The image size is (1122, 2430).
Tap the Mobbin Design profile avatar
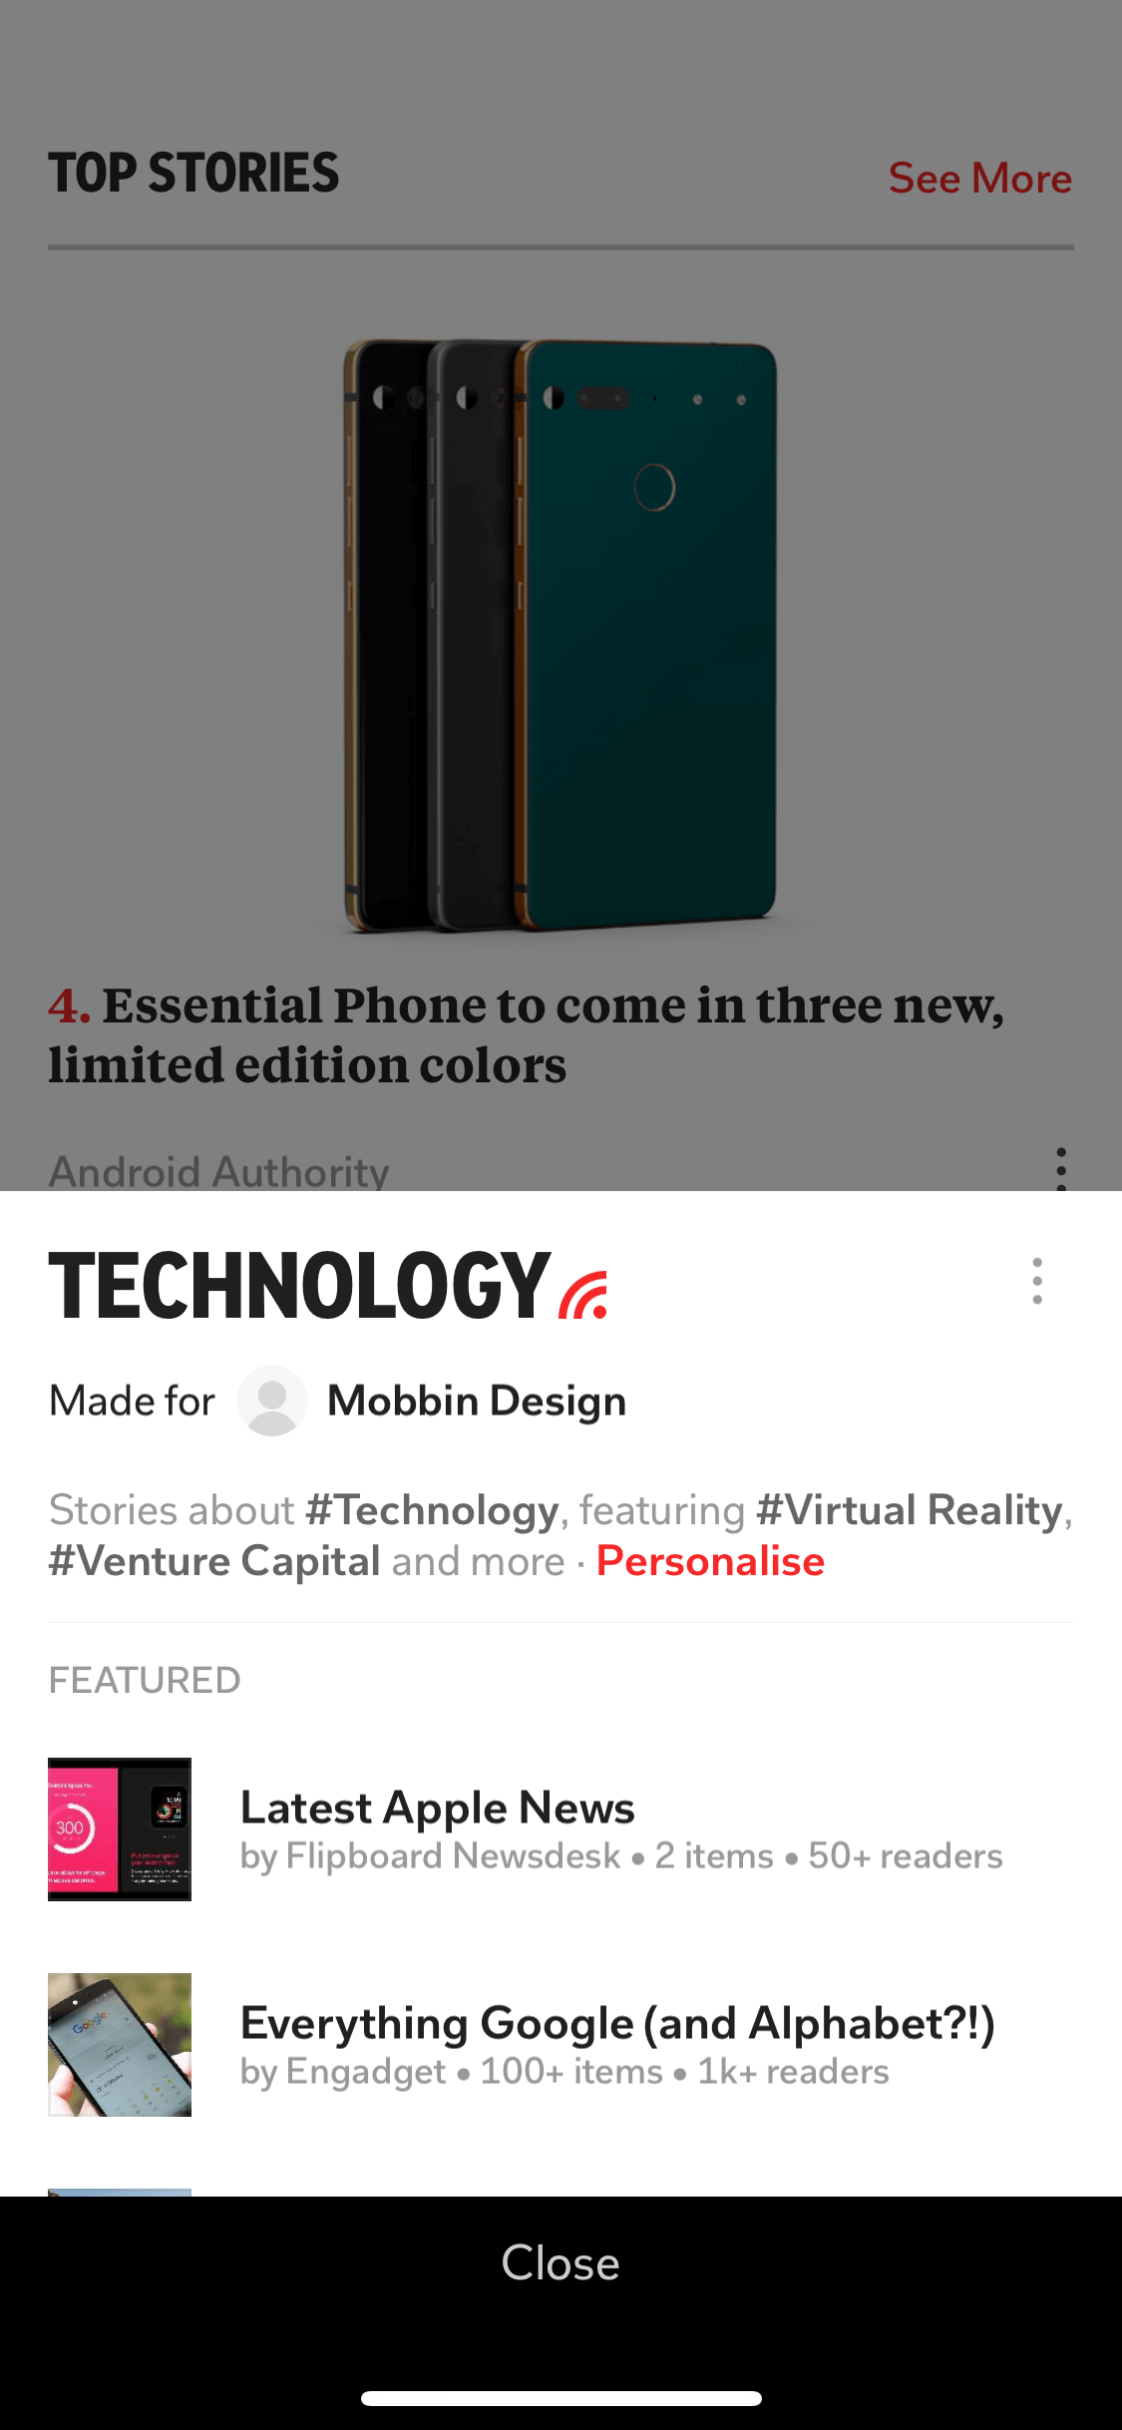[271, 1401]
